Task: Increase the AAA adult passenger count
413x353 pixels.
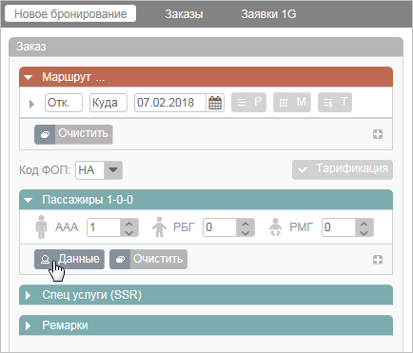Action: point(129,224)
